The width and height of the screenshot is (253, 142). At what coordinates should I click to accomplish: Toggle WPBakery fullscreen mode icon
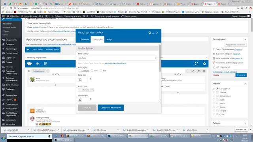pos(196,64)
